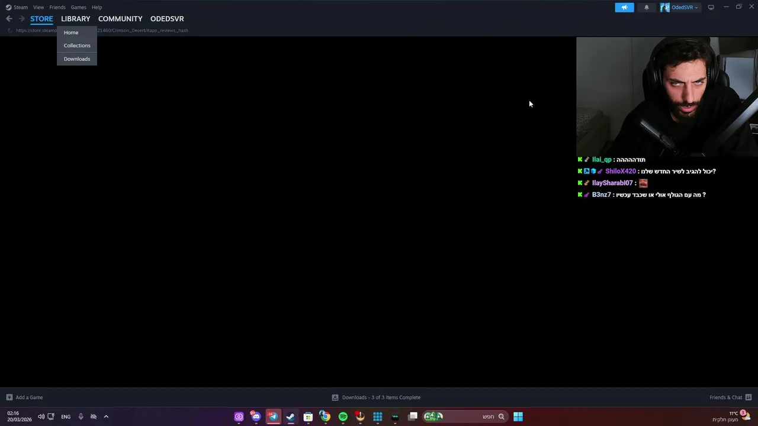758x426 pixels.
Task: Go back with the left arrow
Action: coord(9,19)
